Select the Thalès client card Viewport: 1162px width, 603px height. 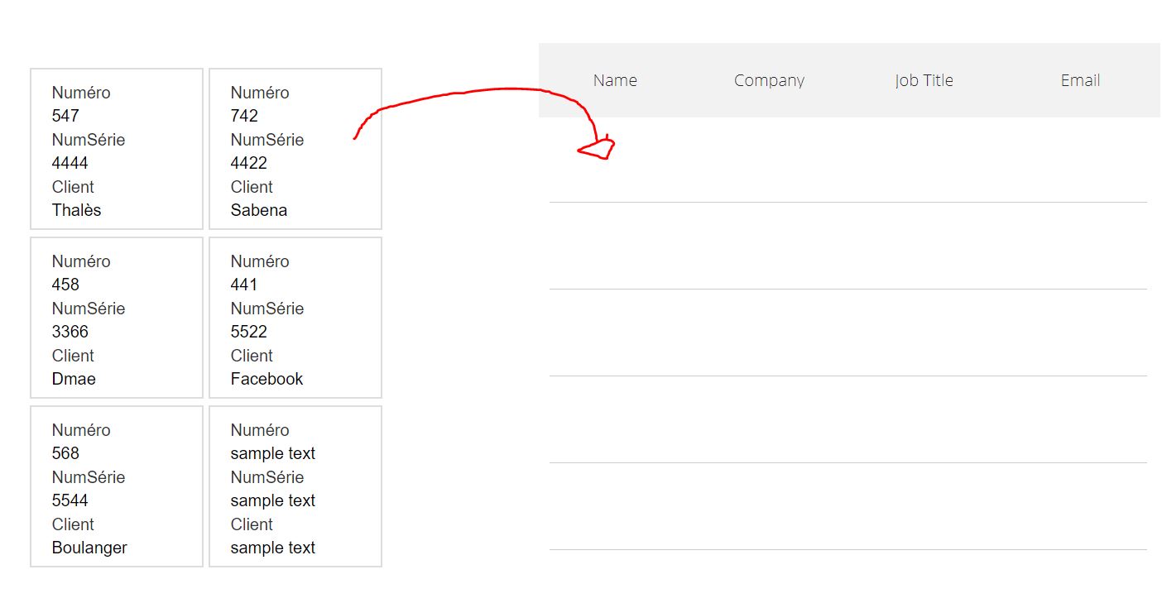(117, 149)
